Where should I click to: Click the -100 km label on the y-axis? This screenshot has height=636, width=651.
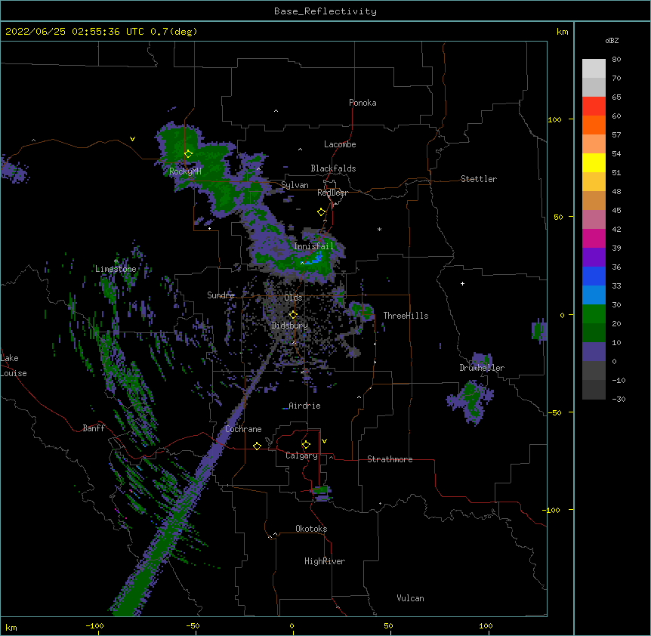(x=551, y=510)
